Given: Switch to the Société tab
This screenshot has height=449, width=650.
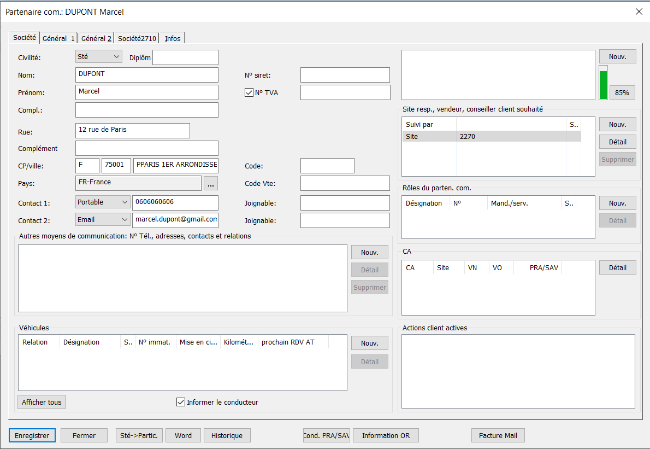Looking at the screenshot, I should (25, 37).
